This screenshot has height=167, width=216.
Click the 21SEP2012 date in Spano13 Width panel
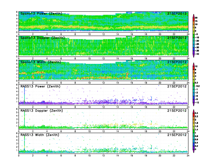tap(177, 62)
